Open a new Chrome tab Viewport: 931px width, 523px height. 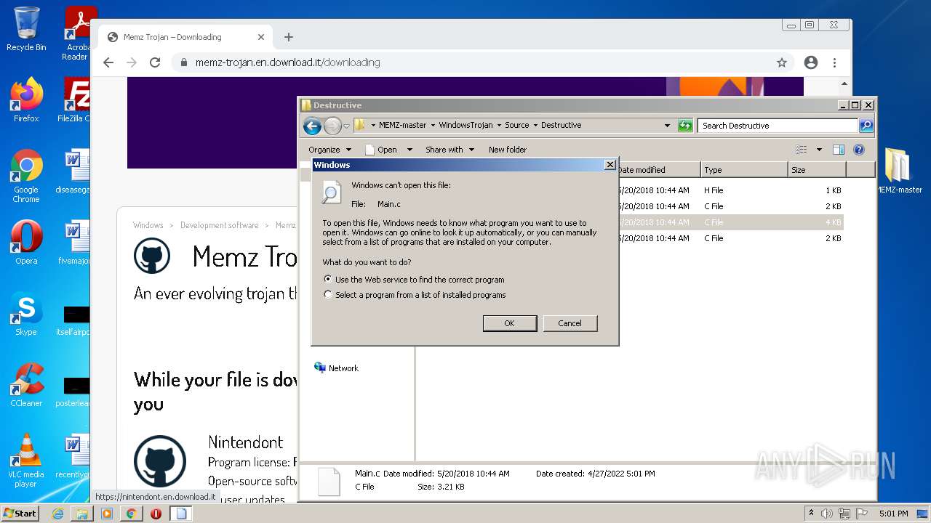(x=289, y=37)
